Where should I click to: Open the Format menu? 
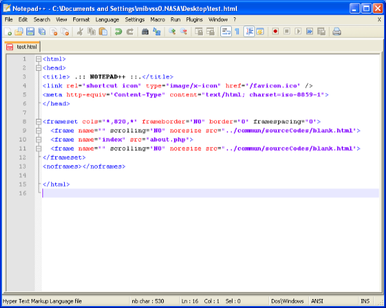[x=81, y=19]
